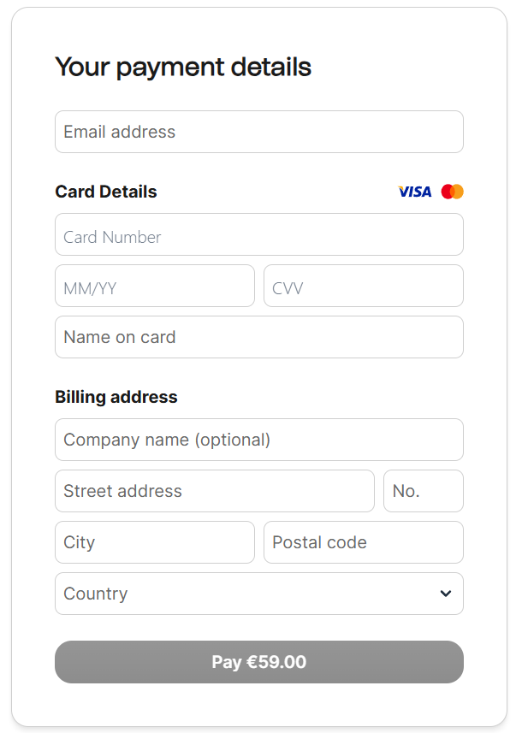Click the Your payment details title

pyautogui.click(x=183, y=67)
